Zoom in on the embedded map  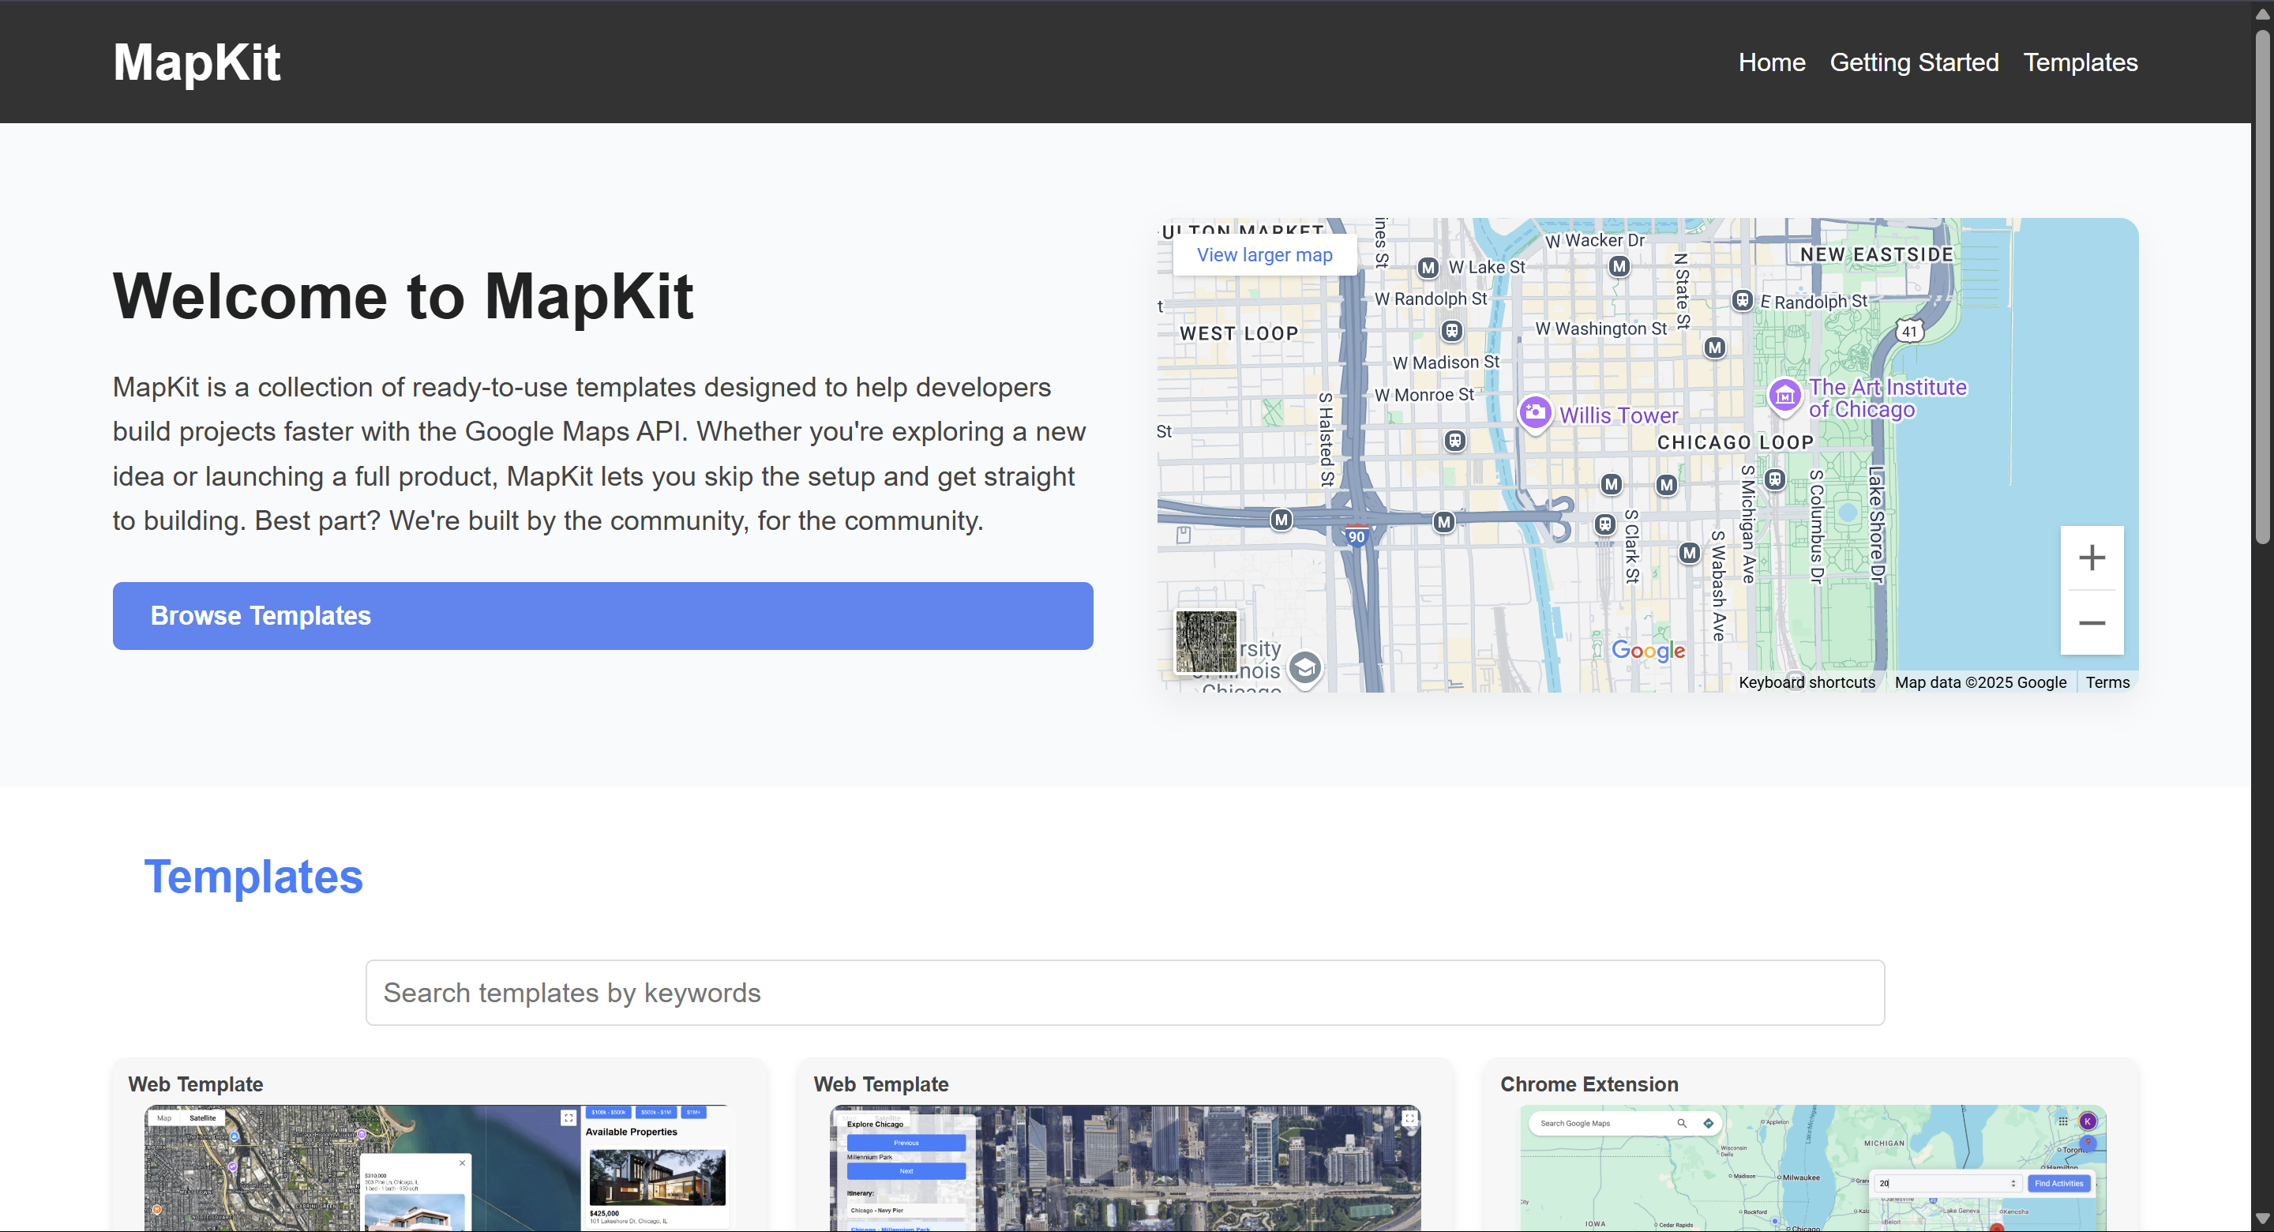(x=2092, y=558)
